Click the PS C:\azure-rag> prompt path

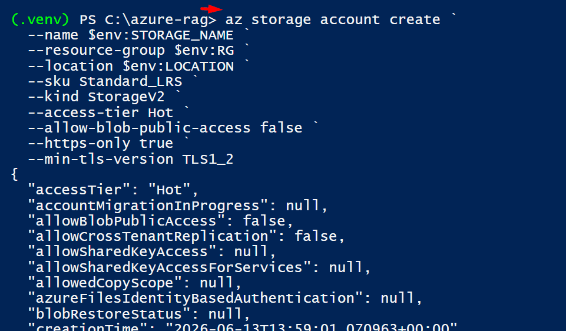[x=148, y=20]
